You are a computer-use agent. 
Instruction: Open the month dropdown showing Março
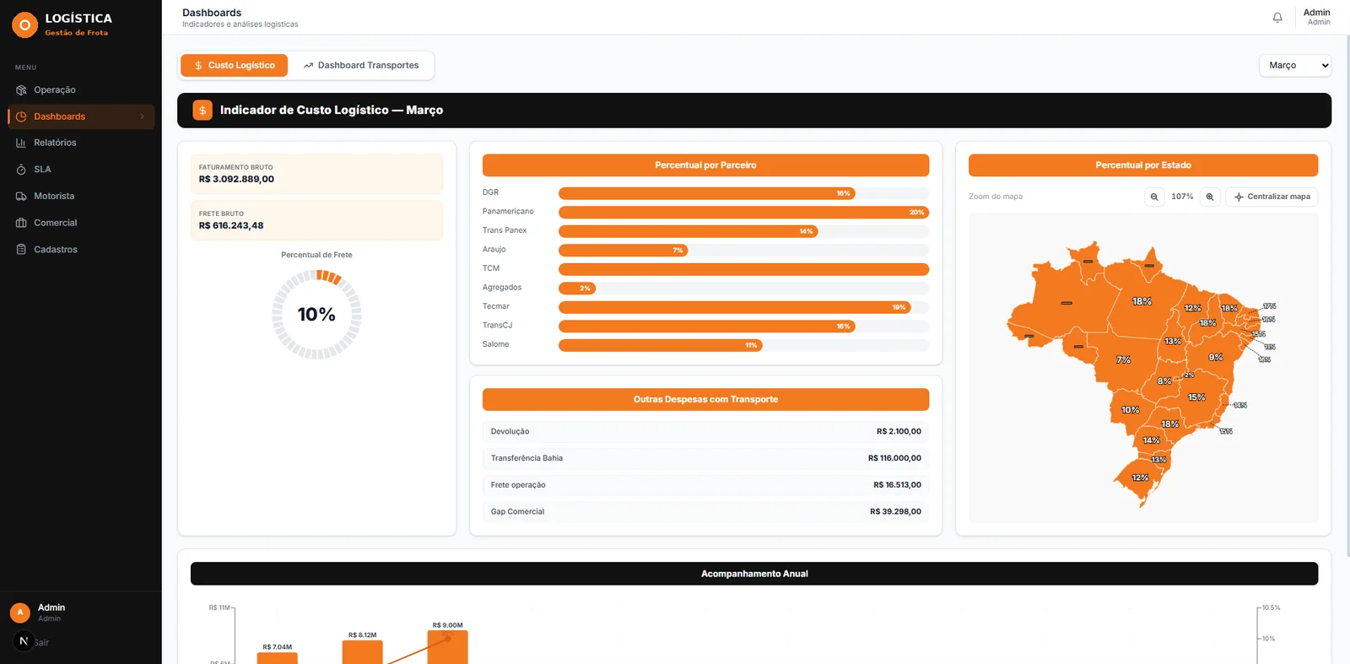(x=1295, y=66)
